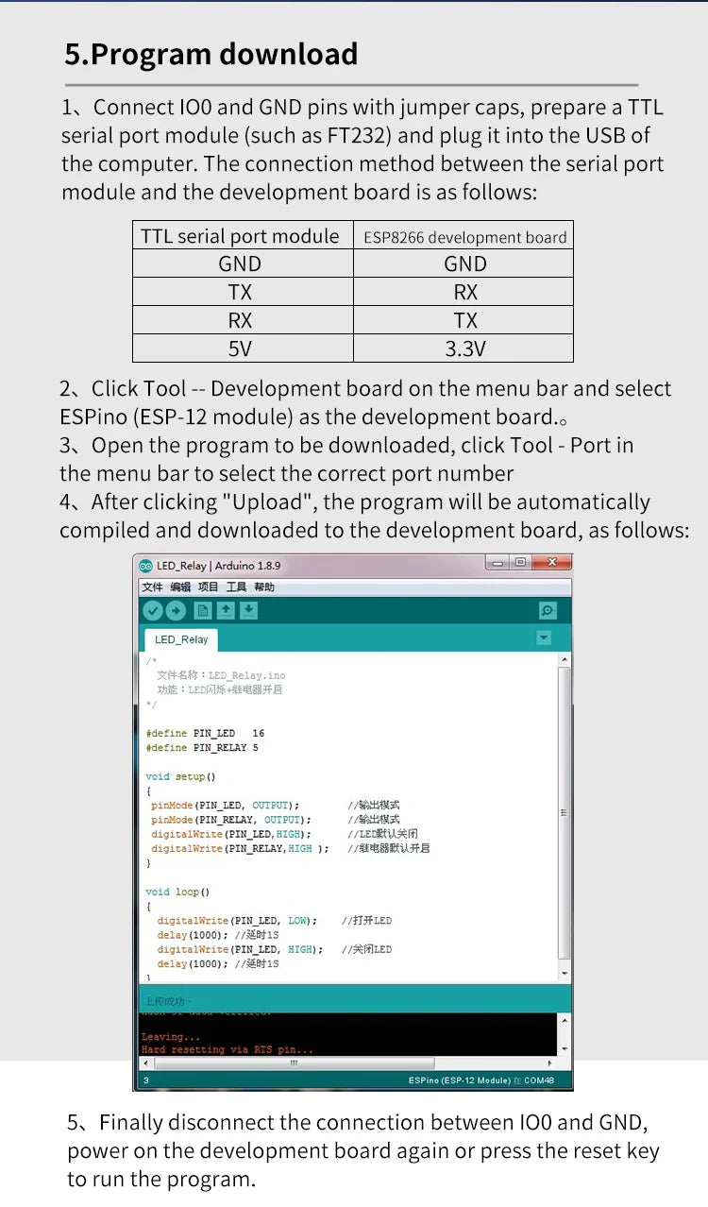
Task: Open the 帮助 (Help) menu
Action: (264, 587)
